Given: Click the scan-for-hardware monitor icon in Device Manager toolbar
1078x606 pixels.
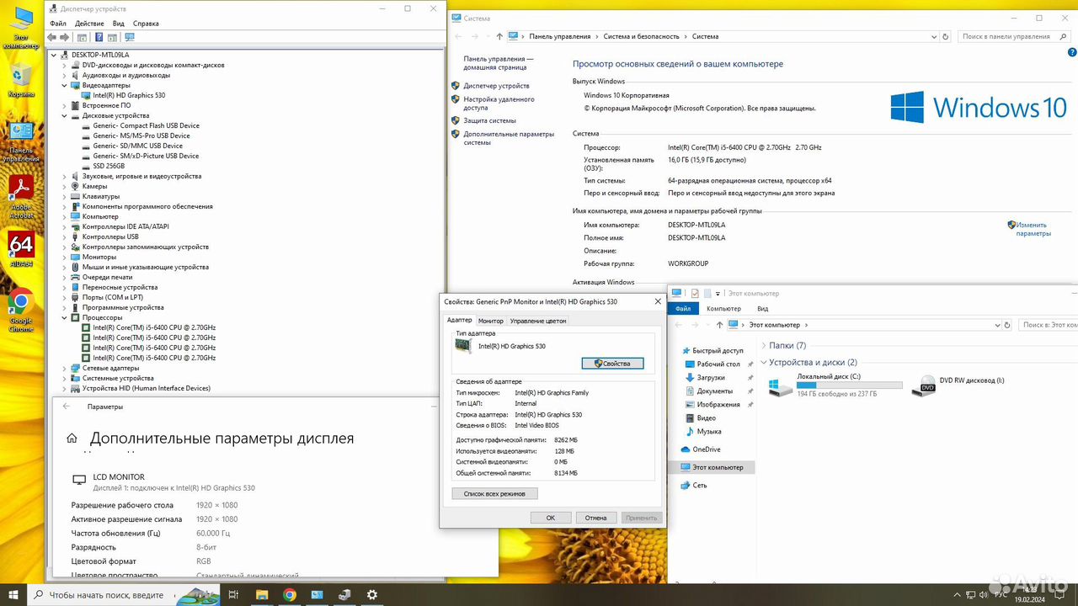Looking at the screenshot, I should pos(129,37).
